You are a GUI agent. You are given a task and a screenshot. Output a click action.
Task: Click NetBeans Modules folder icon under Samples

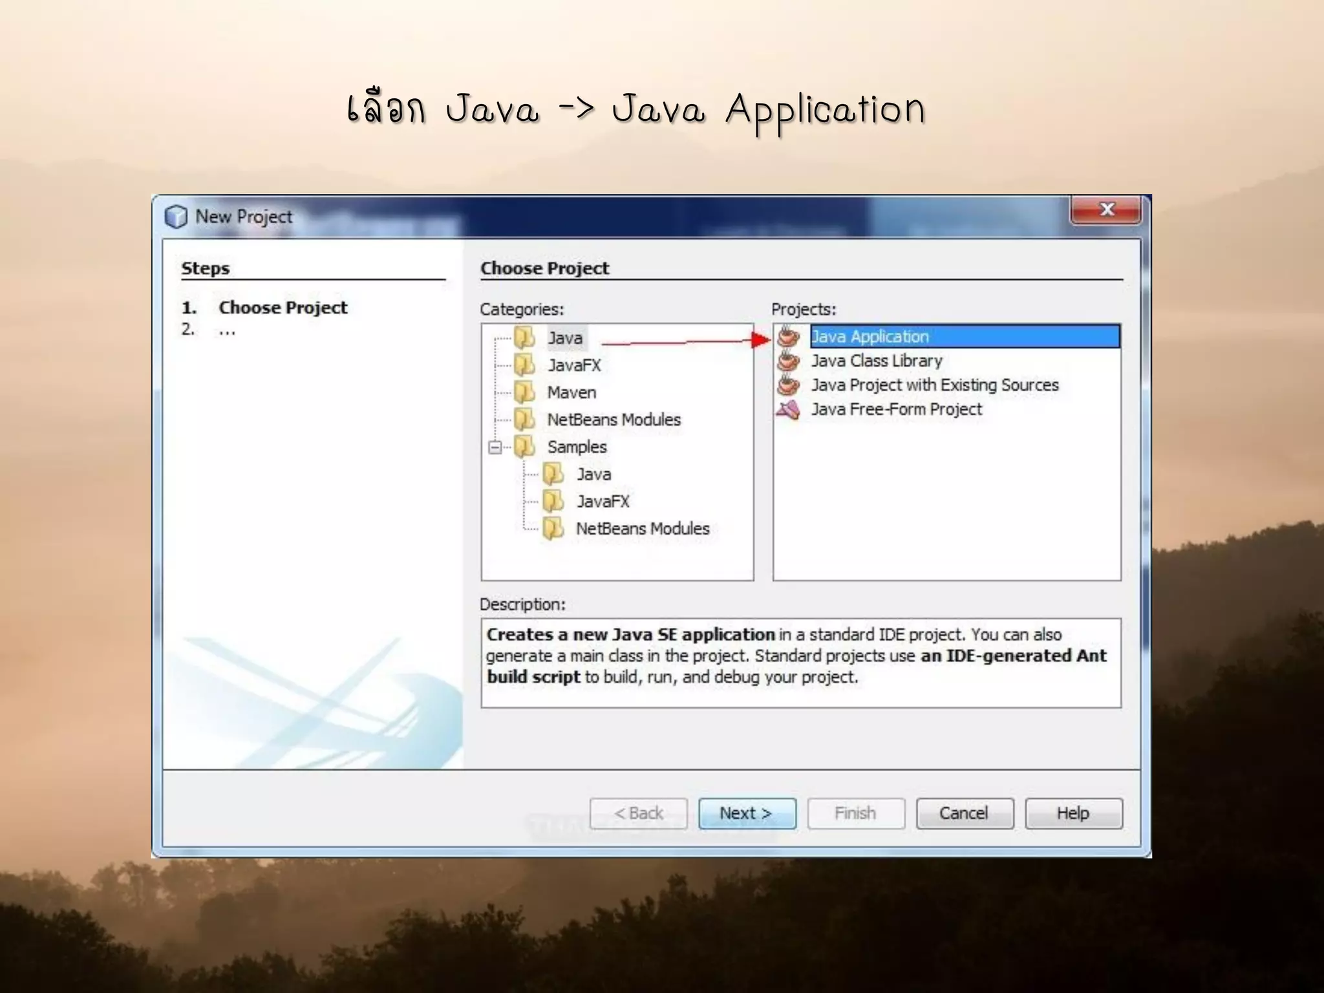[x=553, y=528]
